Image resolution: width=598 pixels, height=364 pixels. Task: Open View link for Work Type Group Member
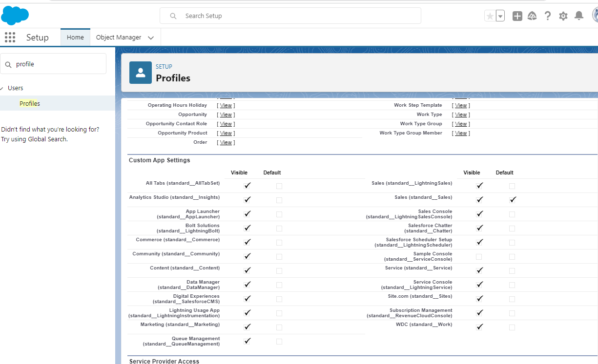click(x=461, y=133)
